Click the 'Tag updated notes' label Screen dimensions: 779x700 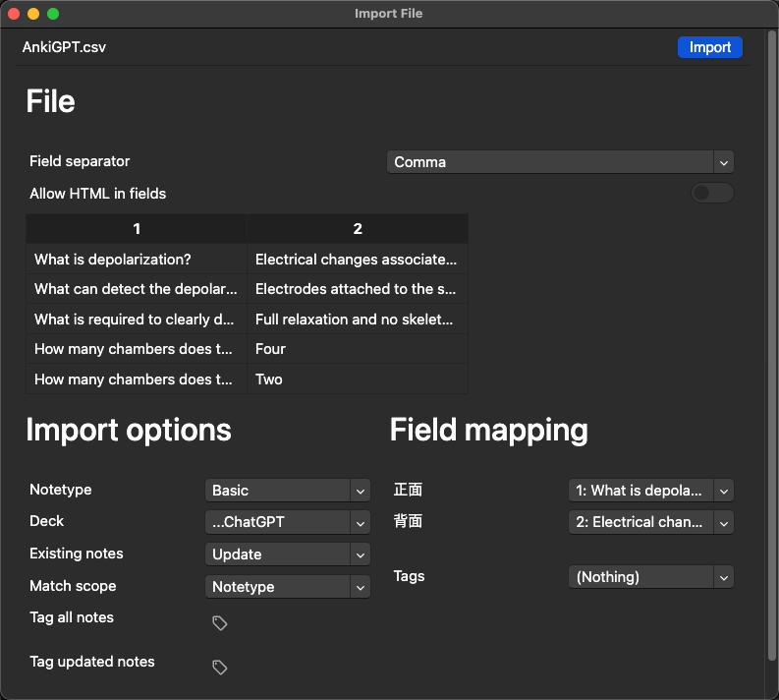92,662
